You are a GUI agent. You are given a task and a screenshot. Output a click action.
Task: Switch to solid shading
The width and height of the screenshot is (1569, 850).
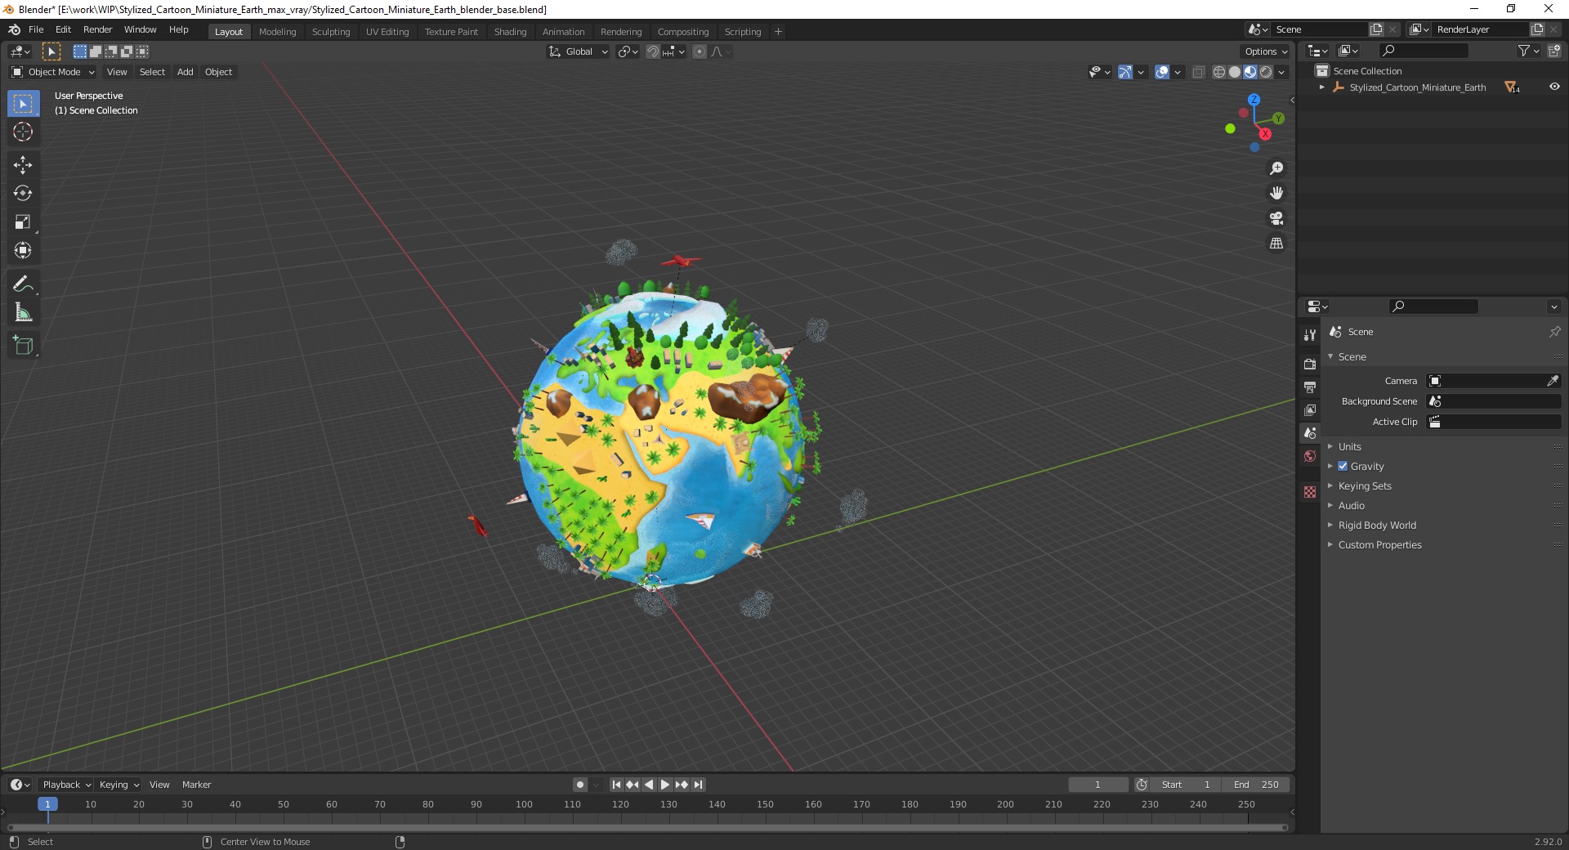click(1235, 72)
